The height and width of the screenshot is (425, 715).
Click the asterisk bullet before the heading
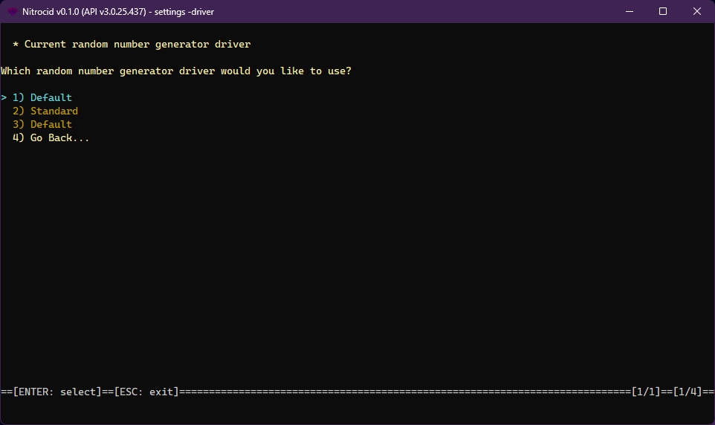pos(16,45)
